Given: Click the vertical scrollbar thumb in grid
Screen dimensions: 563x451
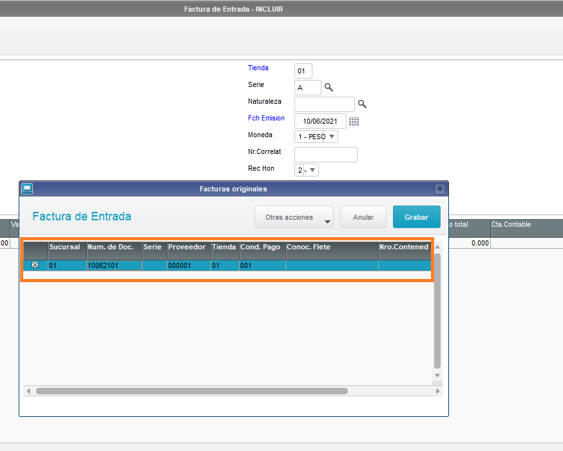Looking at the screenshot, I should pos(437,311).
